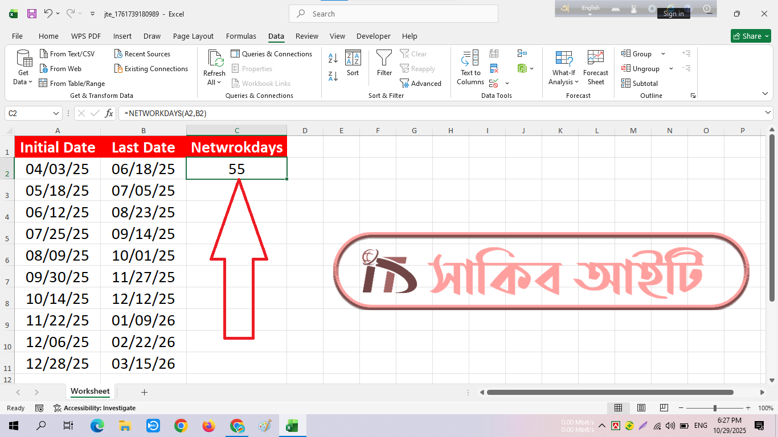Switch to Page Layout view
The image size is (778, 437).
pyautogui.click(x=641, y=408)
